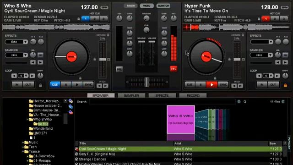Open the left deck sampler dropdown
Viewport: 293px width, 165px height.
click(x=26, y=55)
